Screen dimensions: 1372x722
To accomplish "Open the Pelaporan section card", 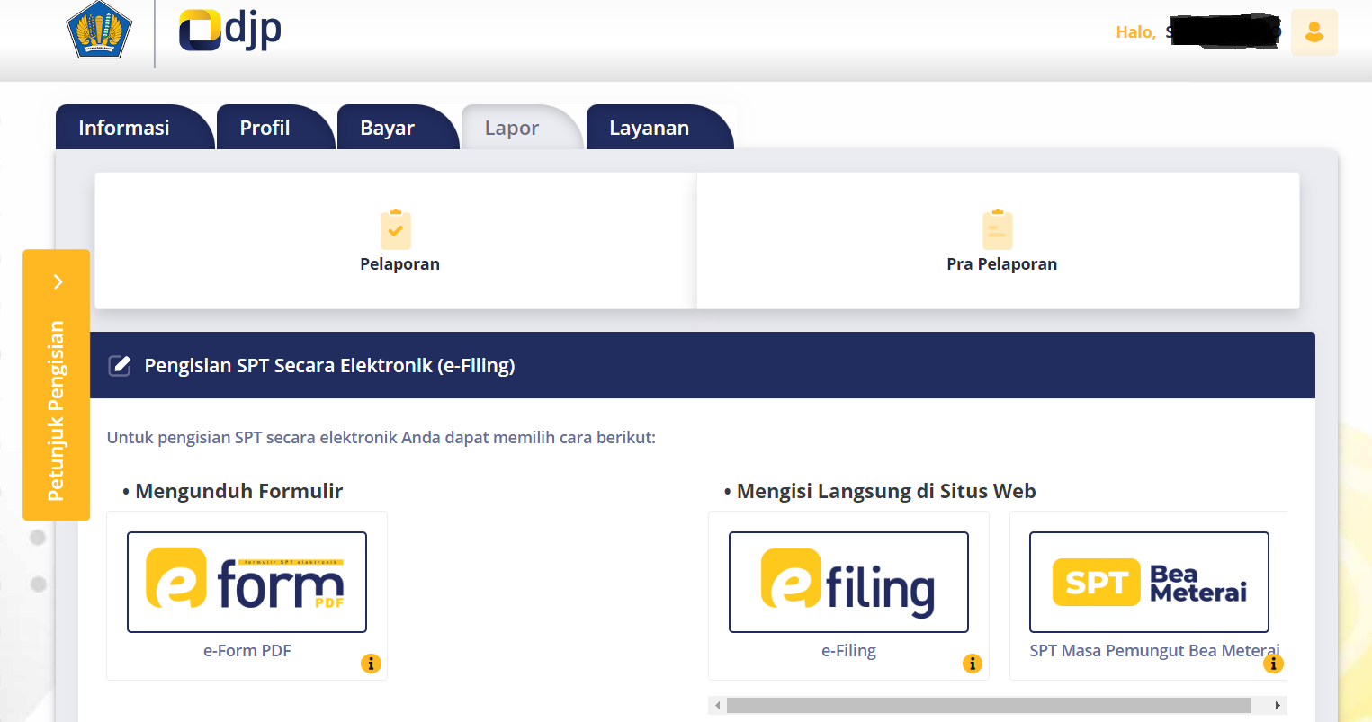I will [396, 241].
